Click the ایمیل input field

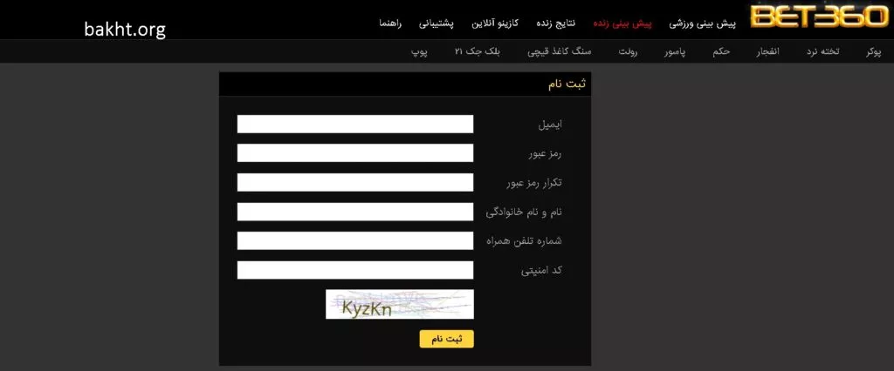[354, 125]
